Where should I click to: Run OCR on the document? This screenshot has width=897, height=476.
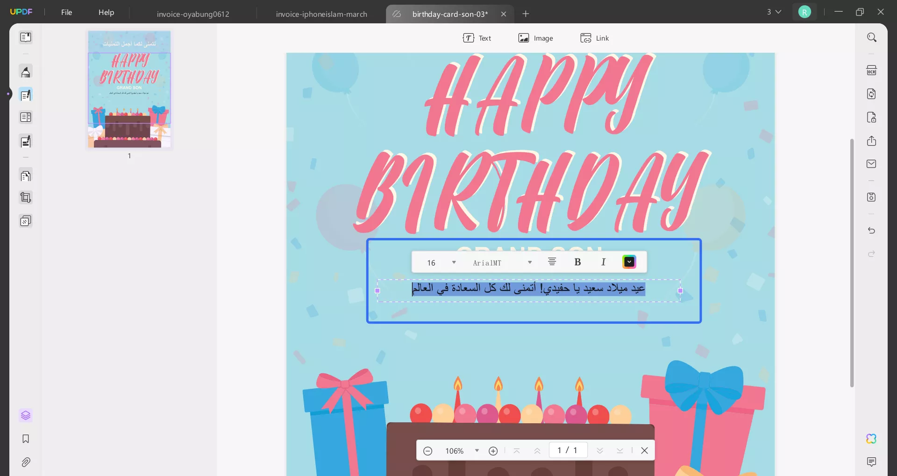point(872,70)
